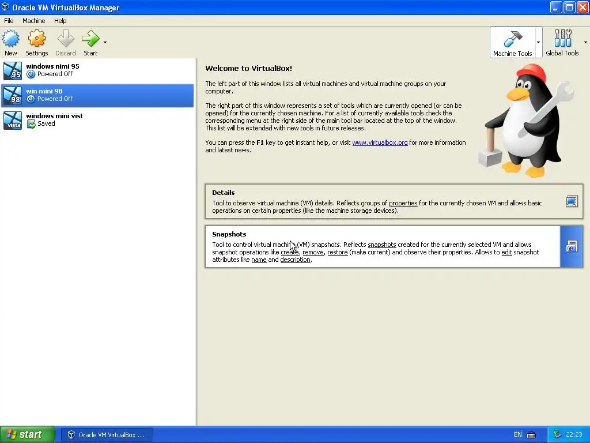
Task: Click the 22:23 taskbar clock
Action: 574,435
